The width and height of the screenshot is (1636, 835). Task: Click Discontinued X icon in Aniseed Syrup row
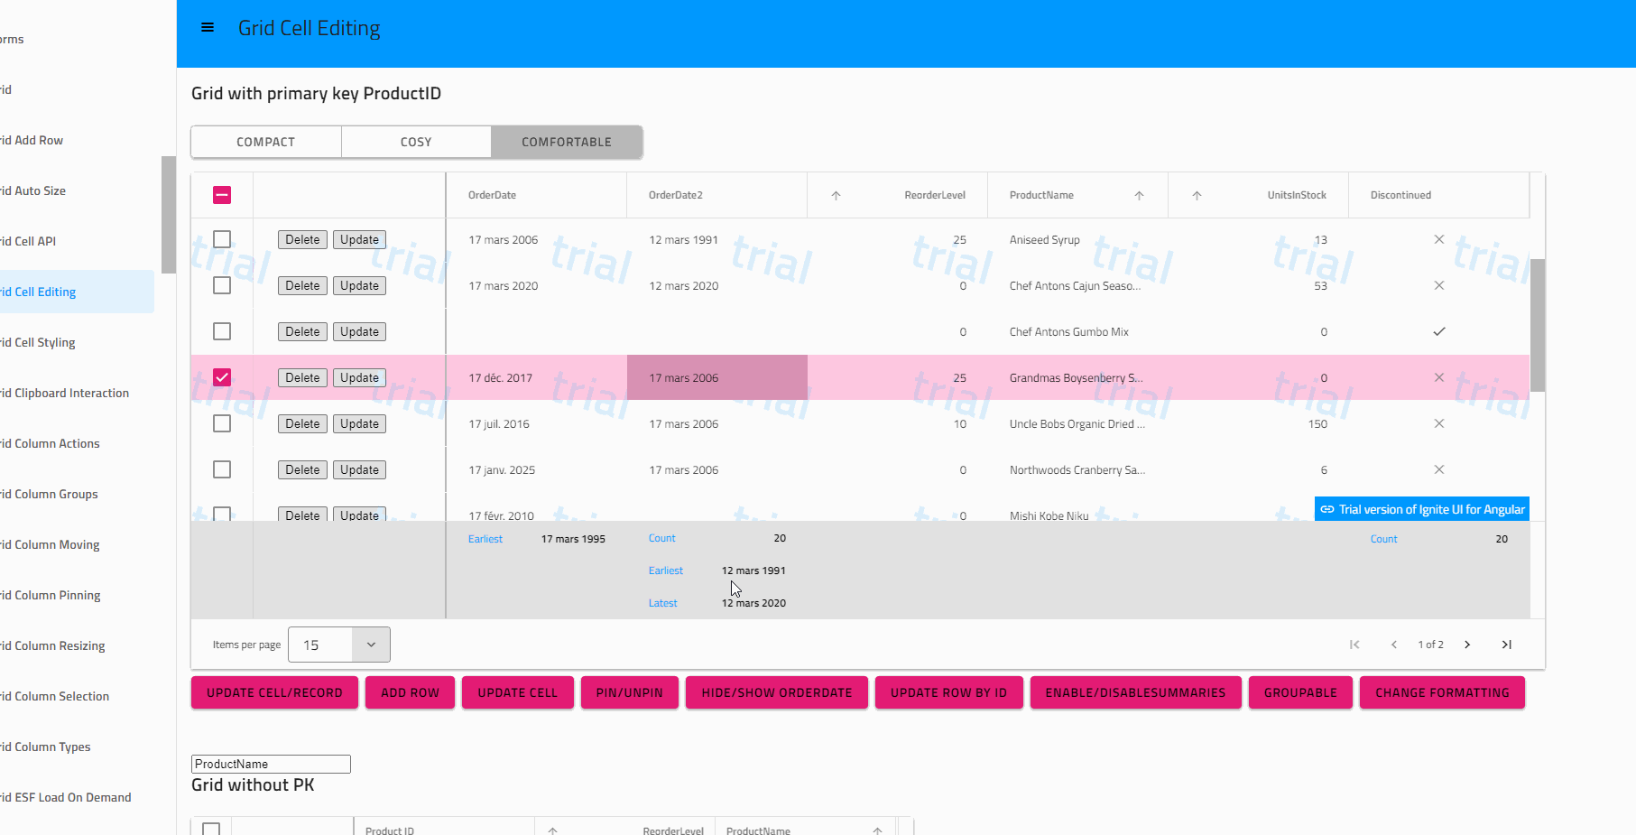pyautogui.click(x=1439, y=239)
